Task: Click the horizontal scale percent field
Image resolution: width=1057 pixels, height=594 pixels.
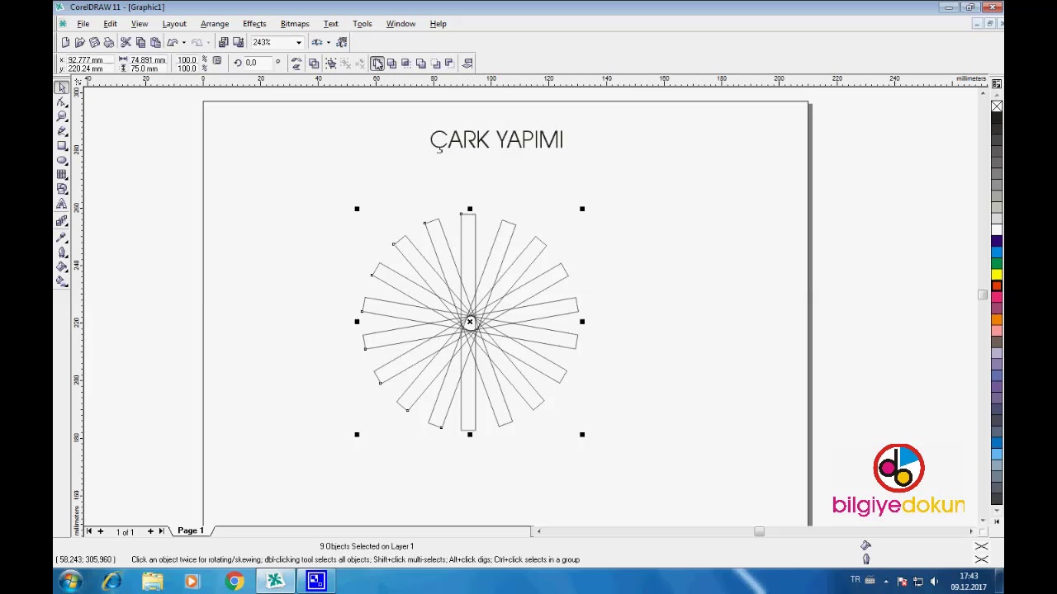Action: pos(187,60)
